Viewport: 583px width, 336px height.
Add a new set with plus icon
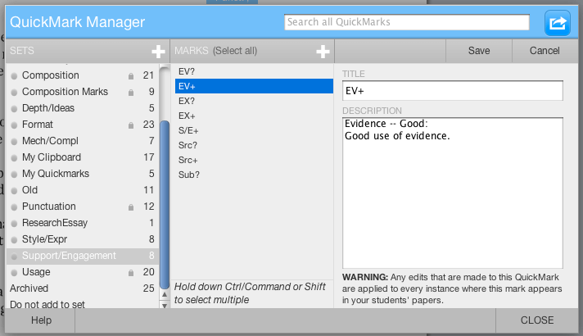(x=158, y=51)
